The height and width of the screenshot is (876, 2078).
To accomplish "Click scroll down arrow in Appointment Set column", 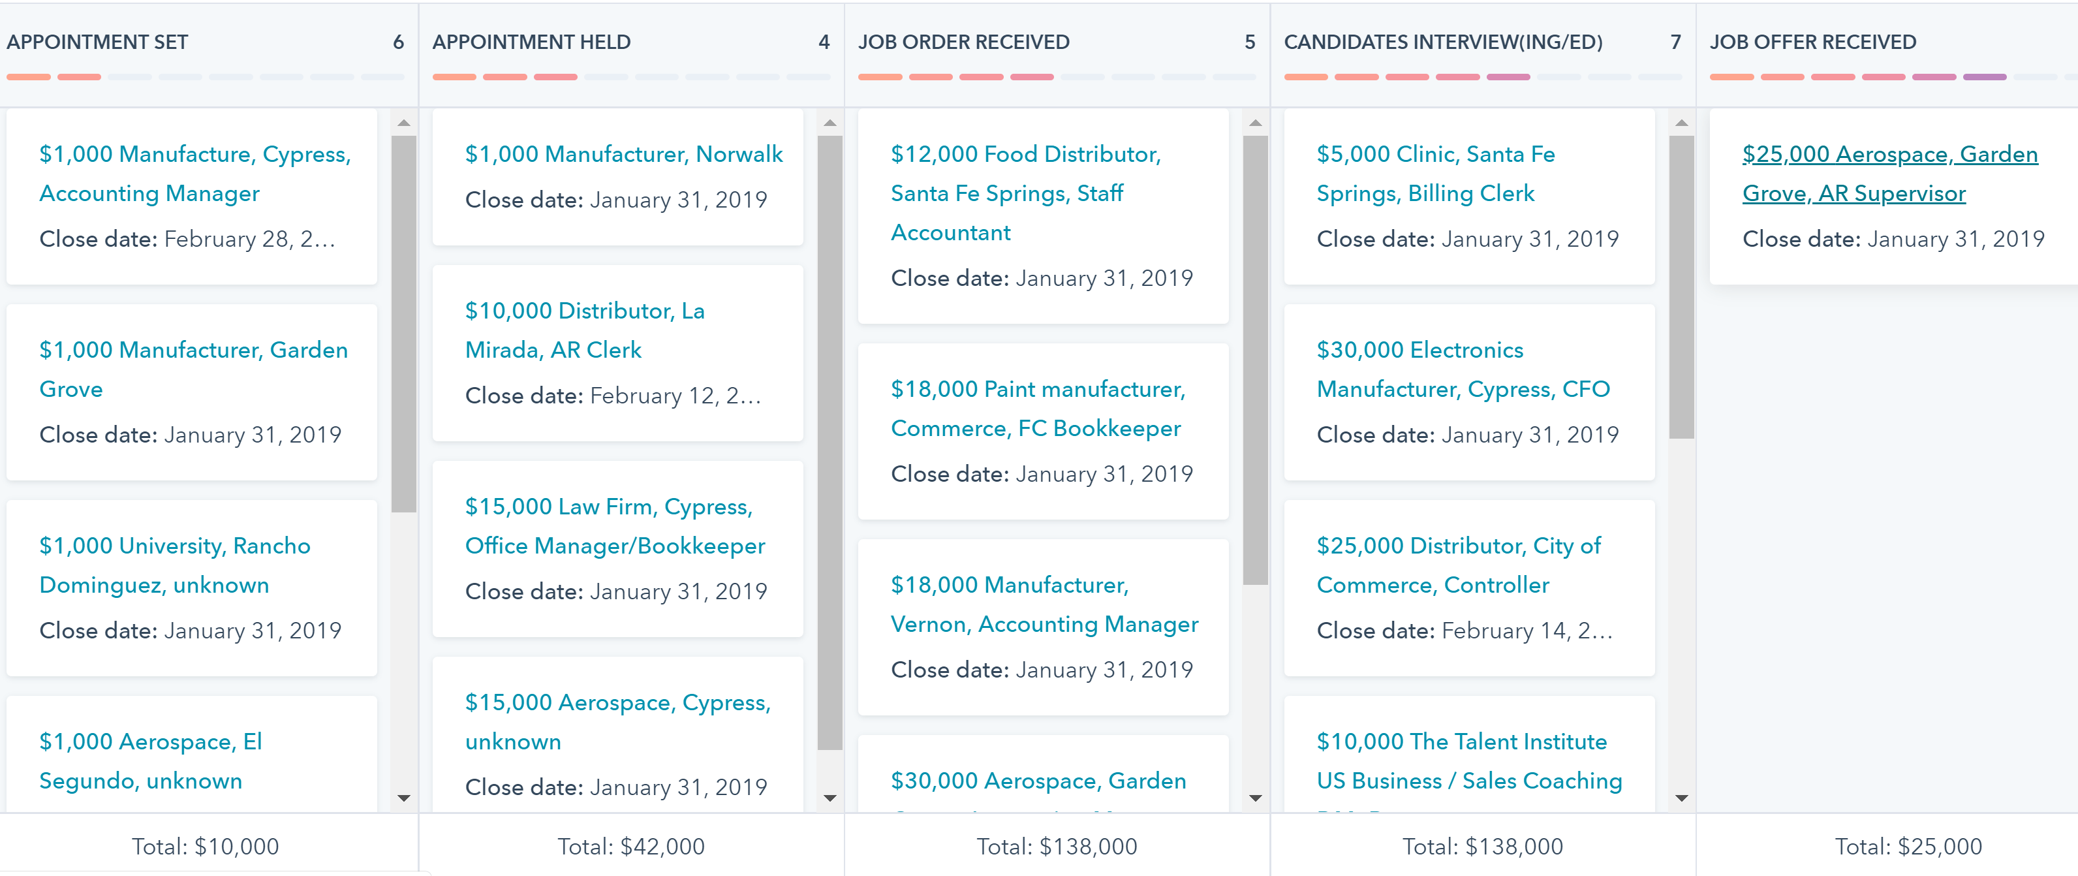I will tap(404, 798).
